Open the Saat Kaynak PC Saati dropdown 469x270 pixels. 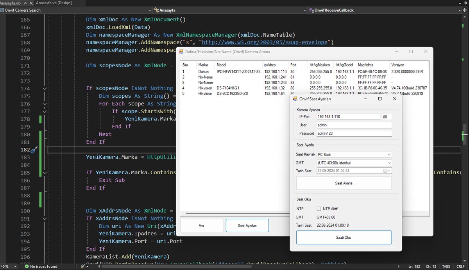pos(354,154)
